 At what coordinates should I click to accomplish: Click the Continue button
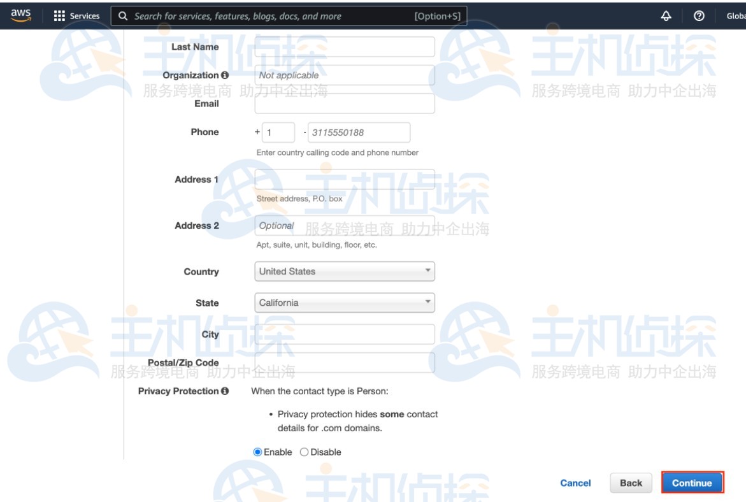point(692,483)
